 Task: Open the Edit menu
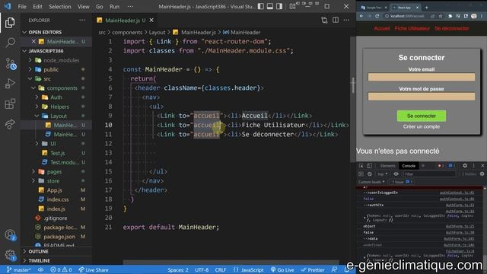tap(37, 7)
